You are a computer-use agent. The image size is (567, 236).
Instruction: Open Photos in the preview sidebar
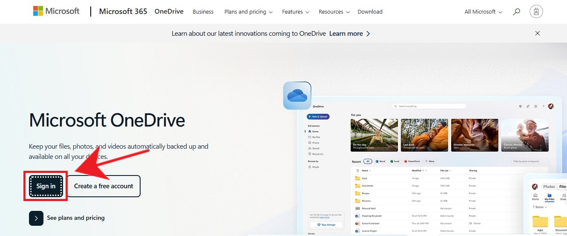click(x=314, y=143)
